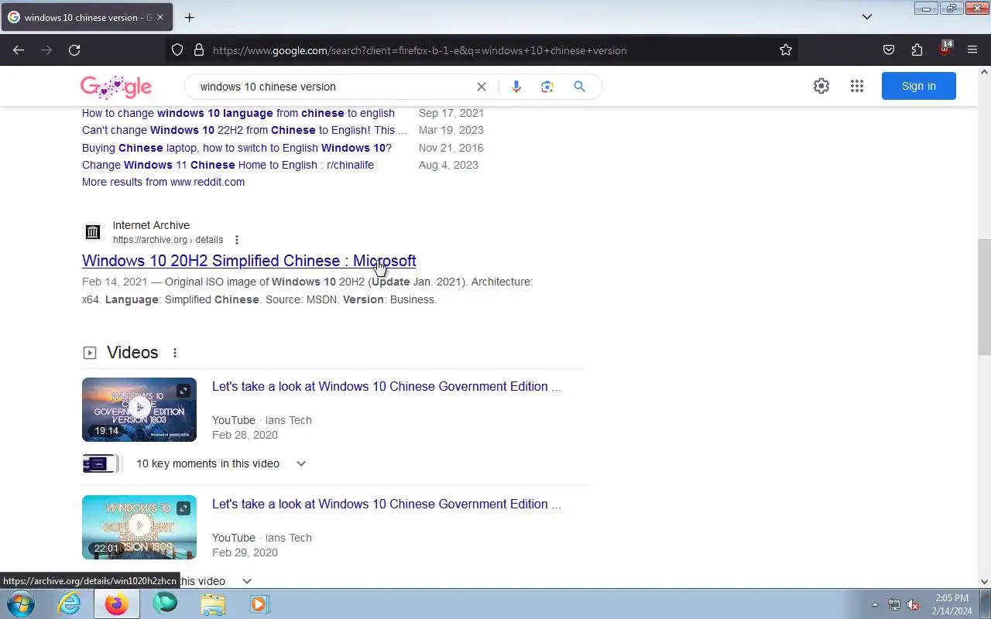
Task: Submit search with magnifier icon
Action: (x=579, y=87)
